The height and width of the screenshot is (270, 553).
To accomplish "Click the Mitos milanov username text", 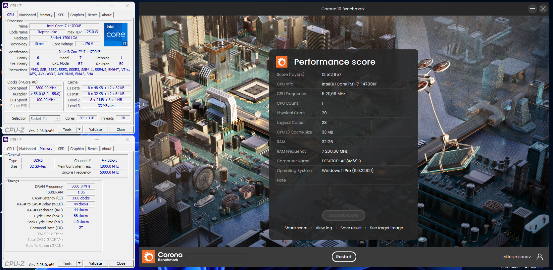I will [517, 257].
